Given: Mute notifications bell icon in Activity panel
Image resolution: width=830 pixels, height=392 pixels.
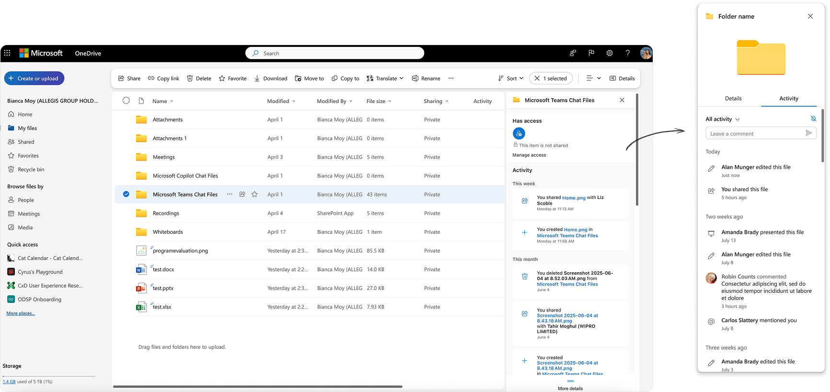Looking at the screenshot, I should (x=813, y=118).
